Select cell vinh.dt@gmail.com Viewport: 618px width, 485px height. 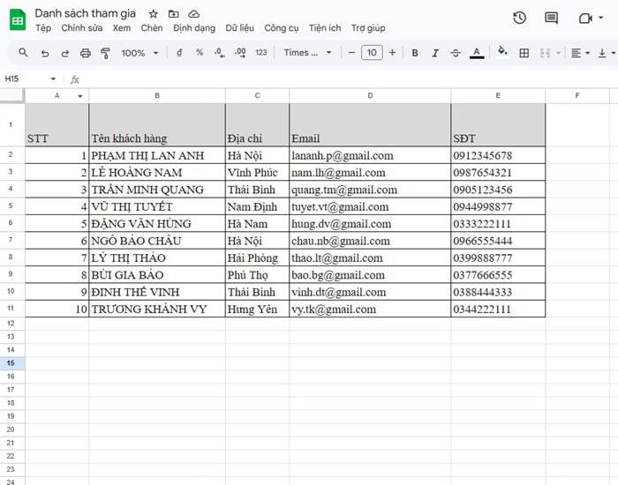click(370, 292)
